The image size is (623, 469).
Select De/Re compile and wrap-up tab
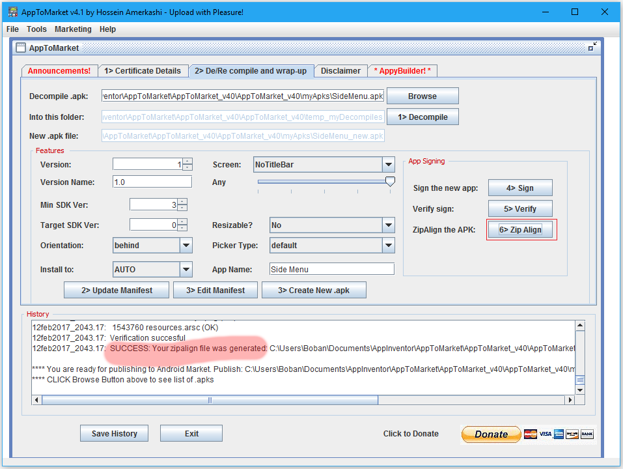pos(251,71)
